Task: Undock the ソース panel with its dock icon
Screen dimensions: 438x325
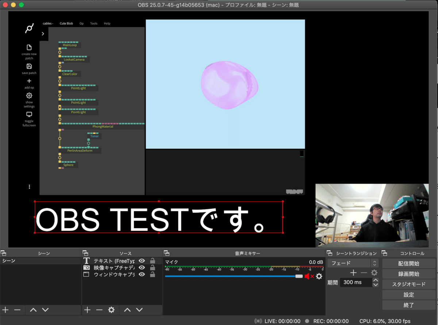Action: coord(85,253)
